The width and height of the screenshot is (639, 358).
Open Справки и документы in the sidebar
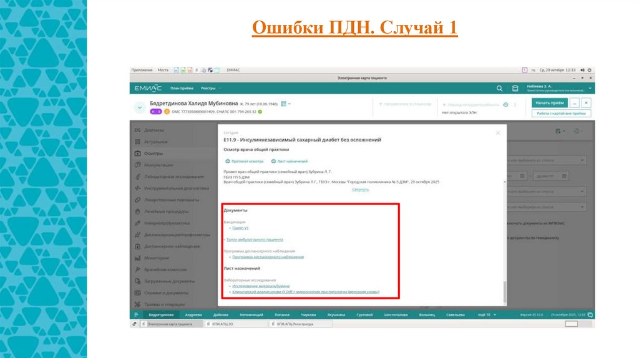tap(166, 293)
